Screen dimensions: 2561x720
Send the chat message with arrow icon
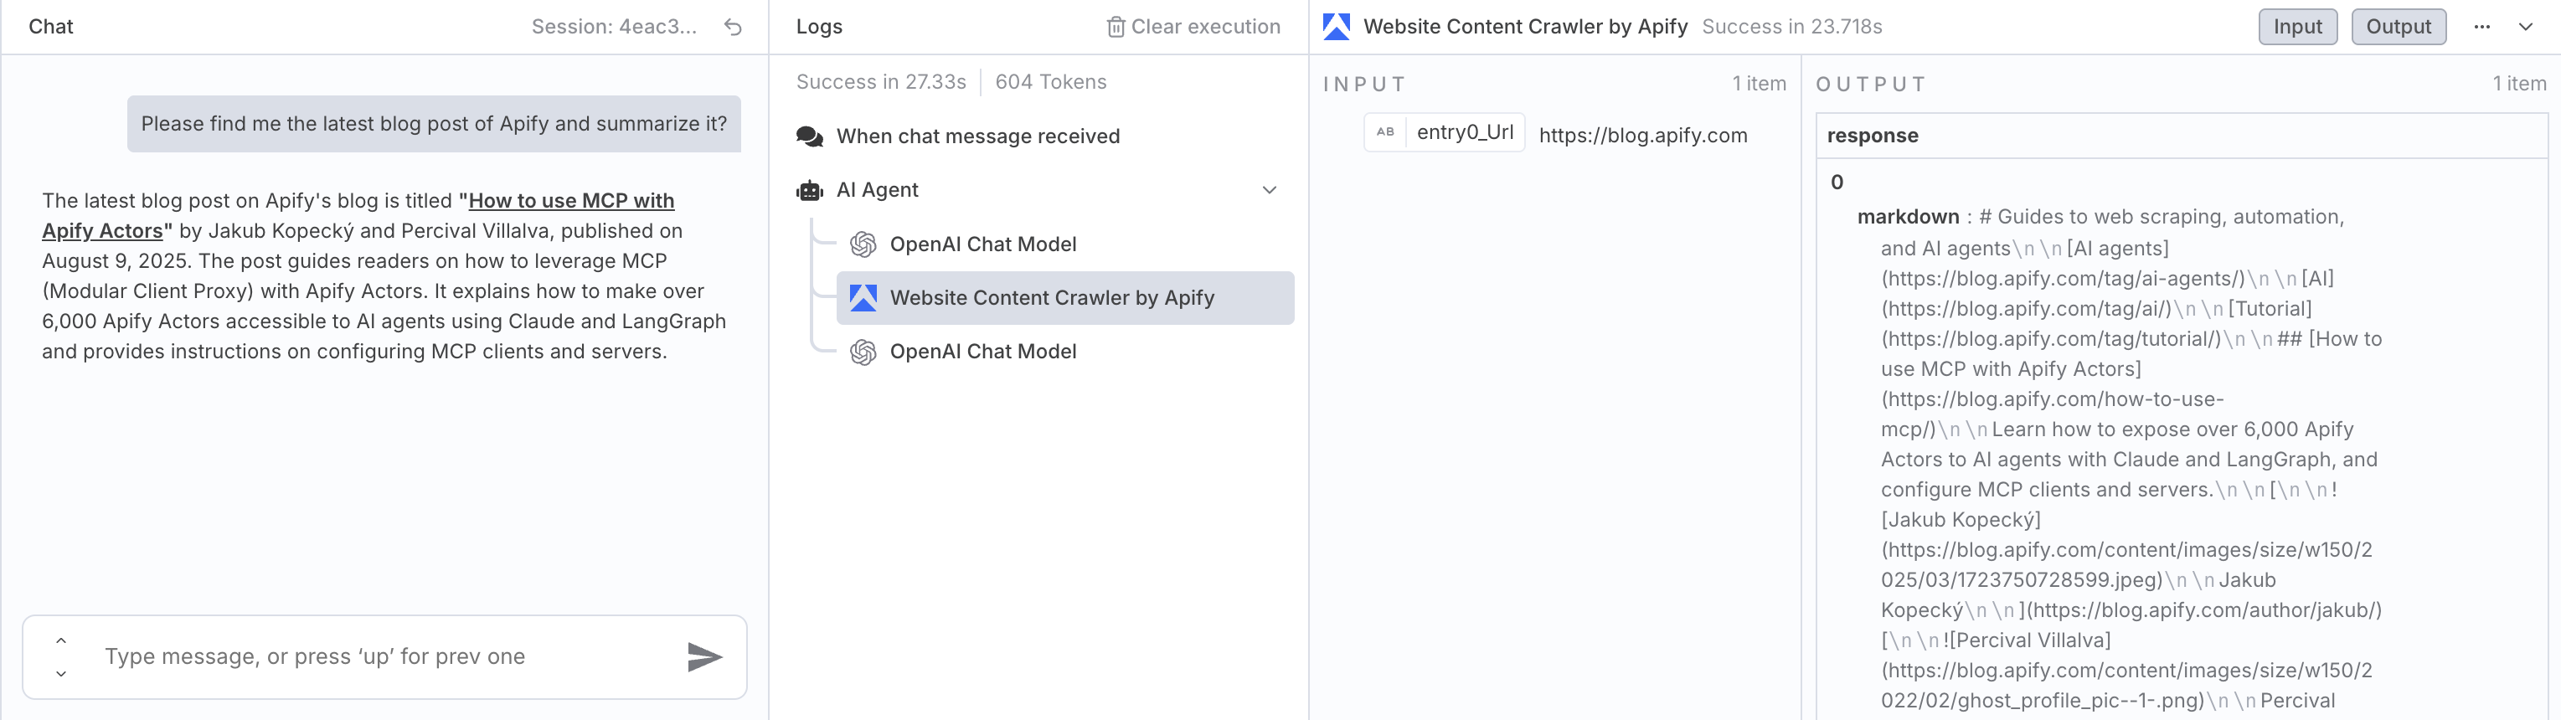click(703, 656)
